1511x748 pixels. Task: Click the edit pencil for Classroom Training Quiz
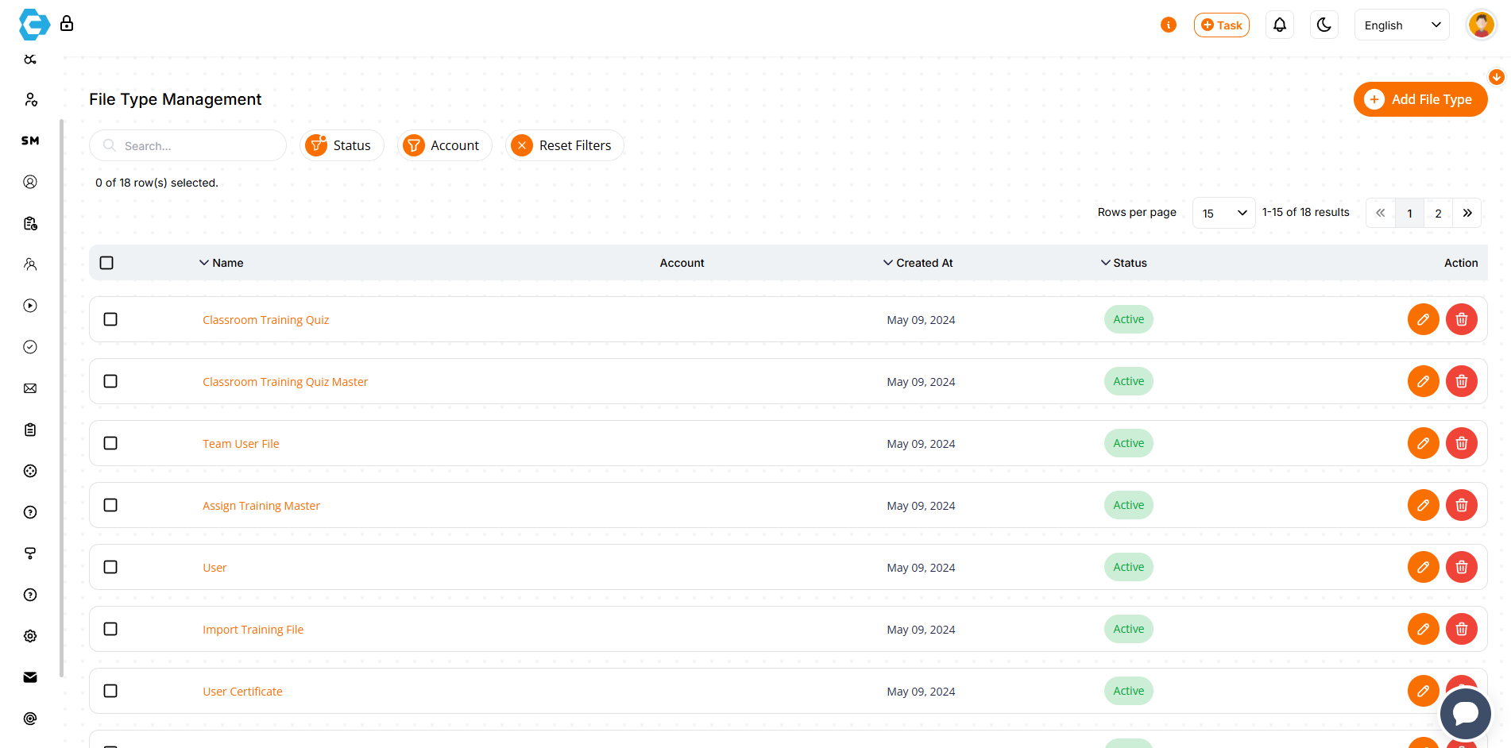click(x=1423, y=319)
